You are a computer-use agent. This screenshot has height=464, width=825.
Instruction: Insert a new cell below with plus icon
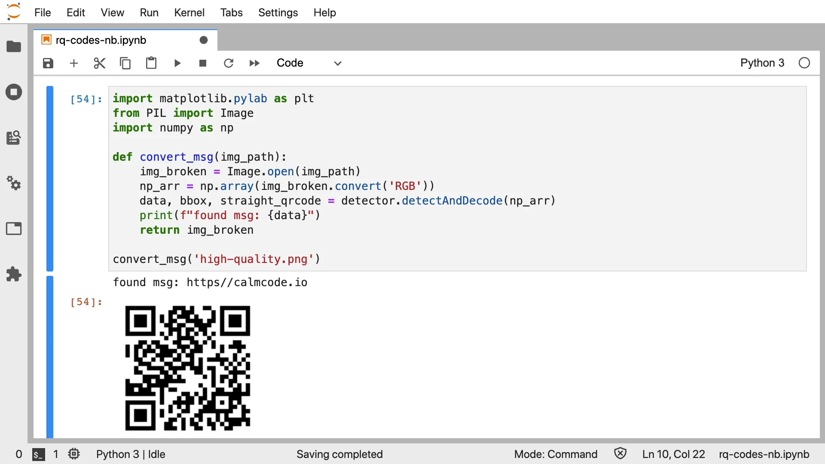(74, 63)
